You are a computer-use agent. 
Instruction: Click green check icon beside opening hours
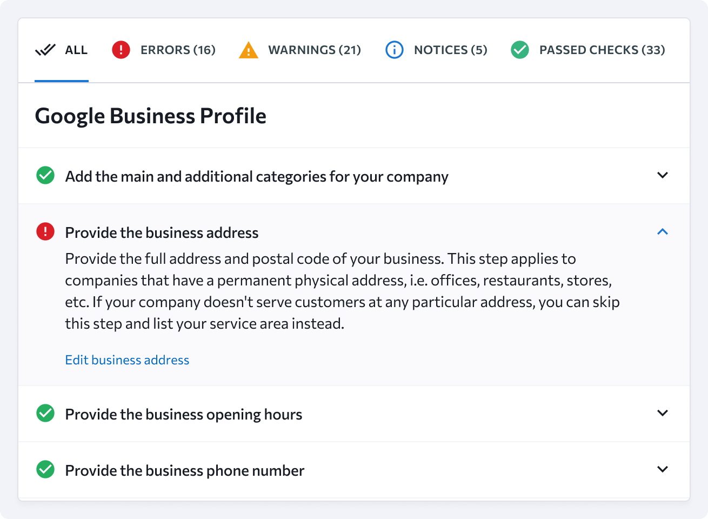coord(45,414)
